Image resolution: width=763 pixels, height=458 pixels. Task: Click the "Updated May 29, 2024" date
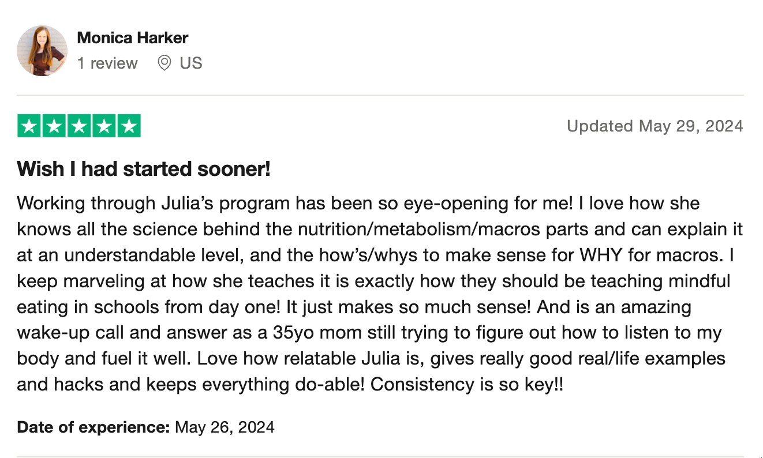click(x=654, y=126)
